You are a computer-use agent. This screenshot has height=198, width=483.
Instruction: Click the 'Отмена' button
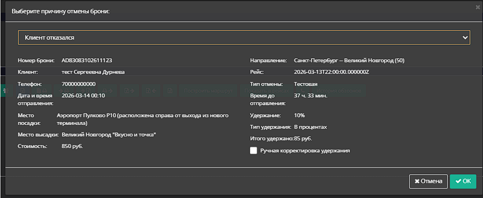[428, 181]
